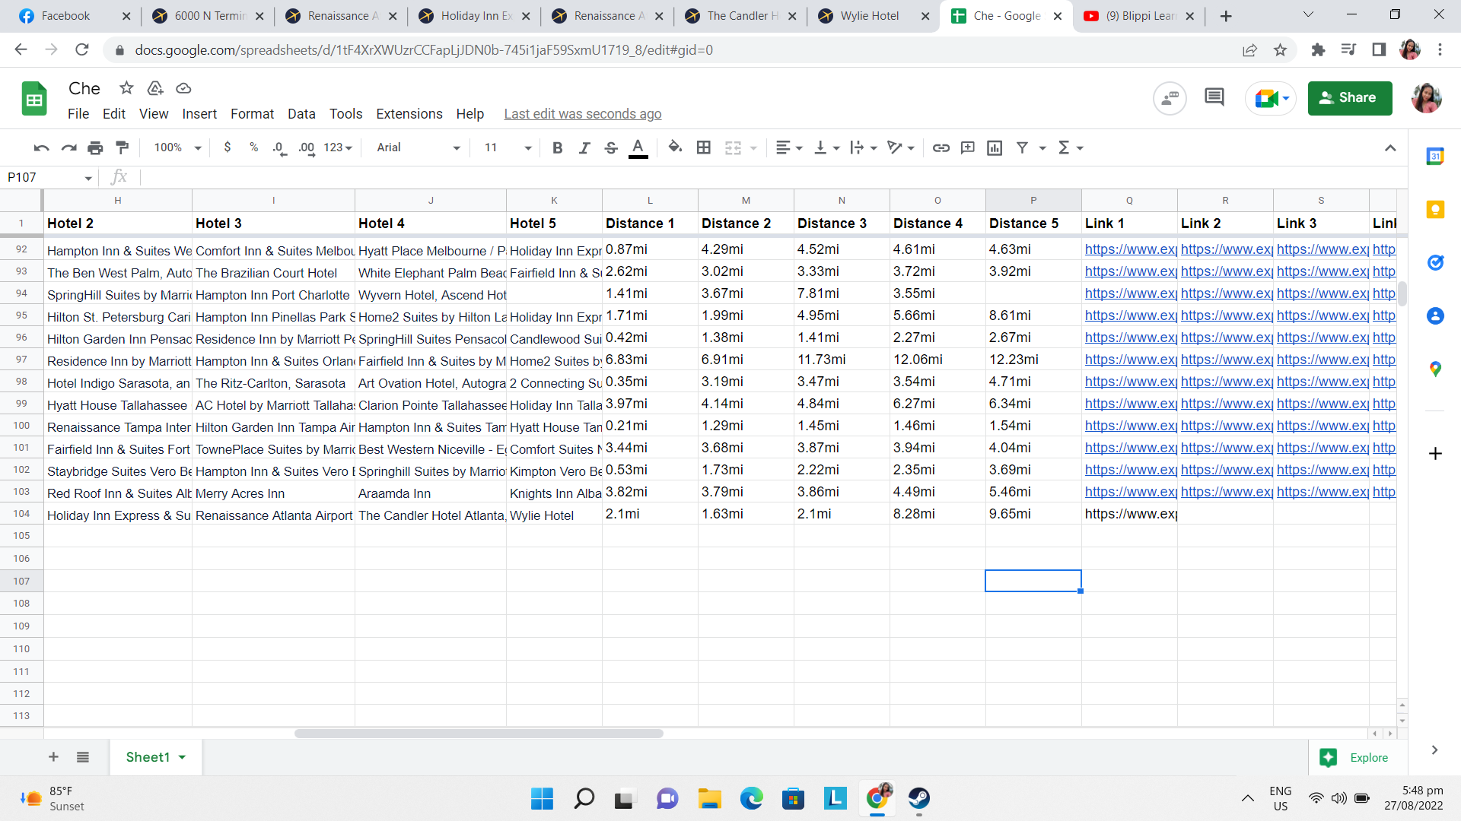Toggle italic formatting
1461x821 pixels.
pyautogui.click(x=584, y=147)
